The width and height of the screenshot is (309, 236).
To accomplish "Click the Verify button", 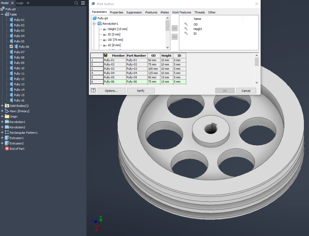I will (141, 90).
